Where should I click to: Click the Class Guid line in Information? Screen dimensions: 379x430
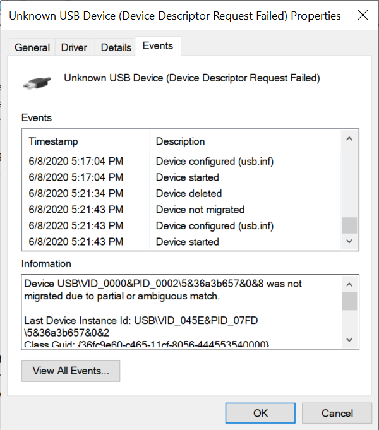(x=147, y=344)
